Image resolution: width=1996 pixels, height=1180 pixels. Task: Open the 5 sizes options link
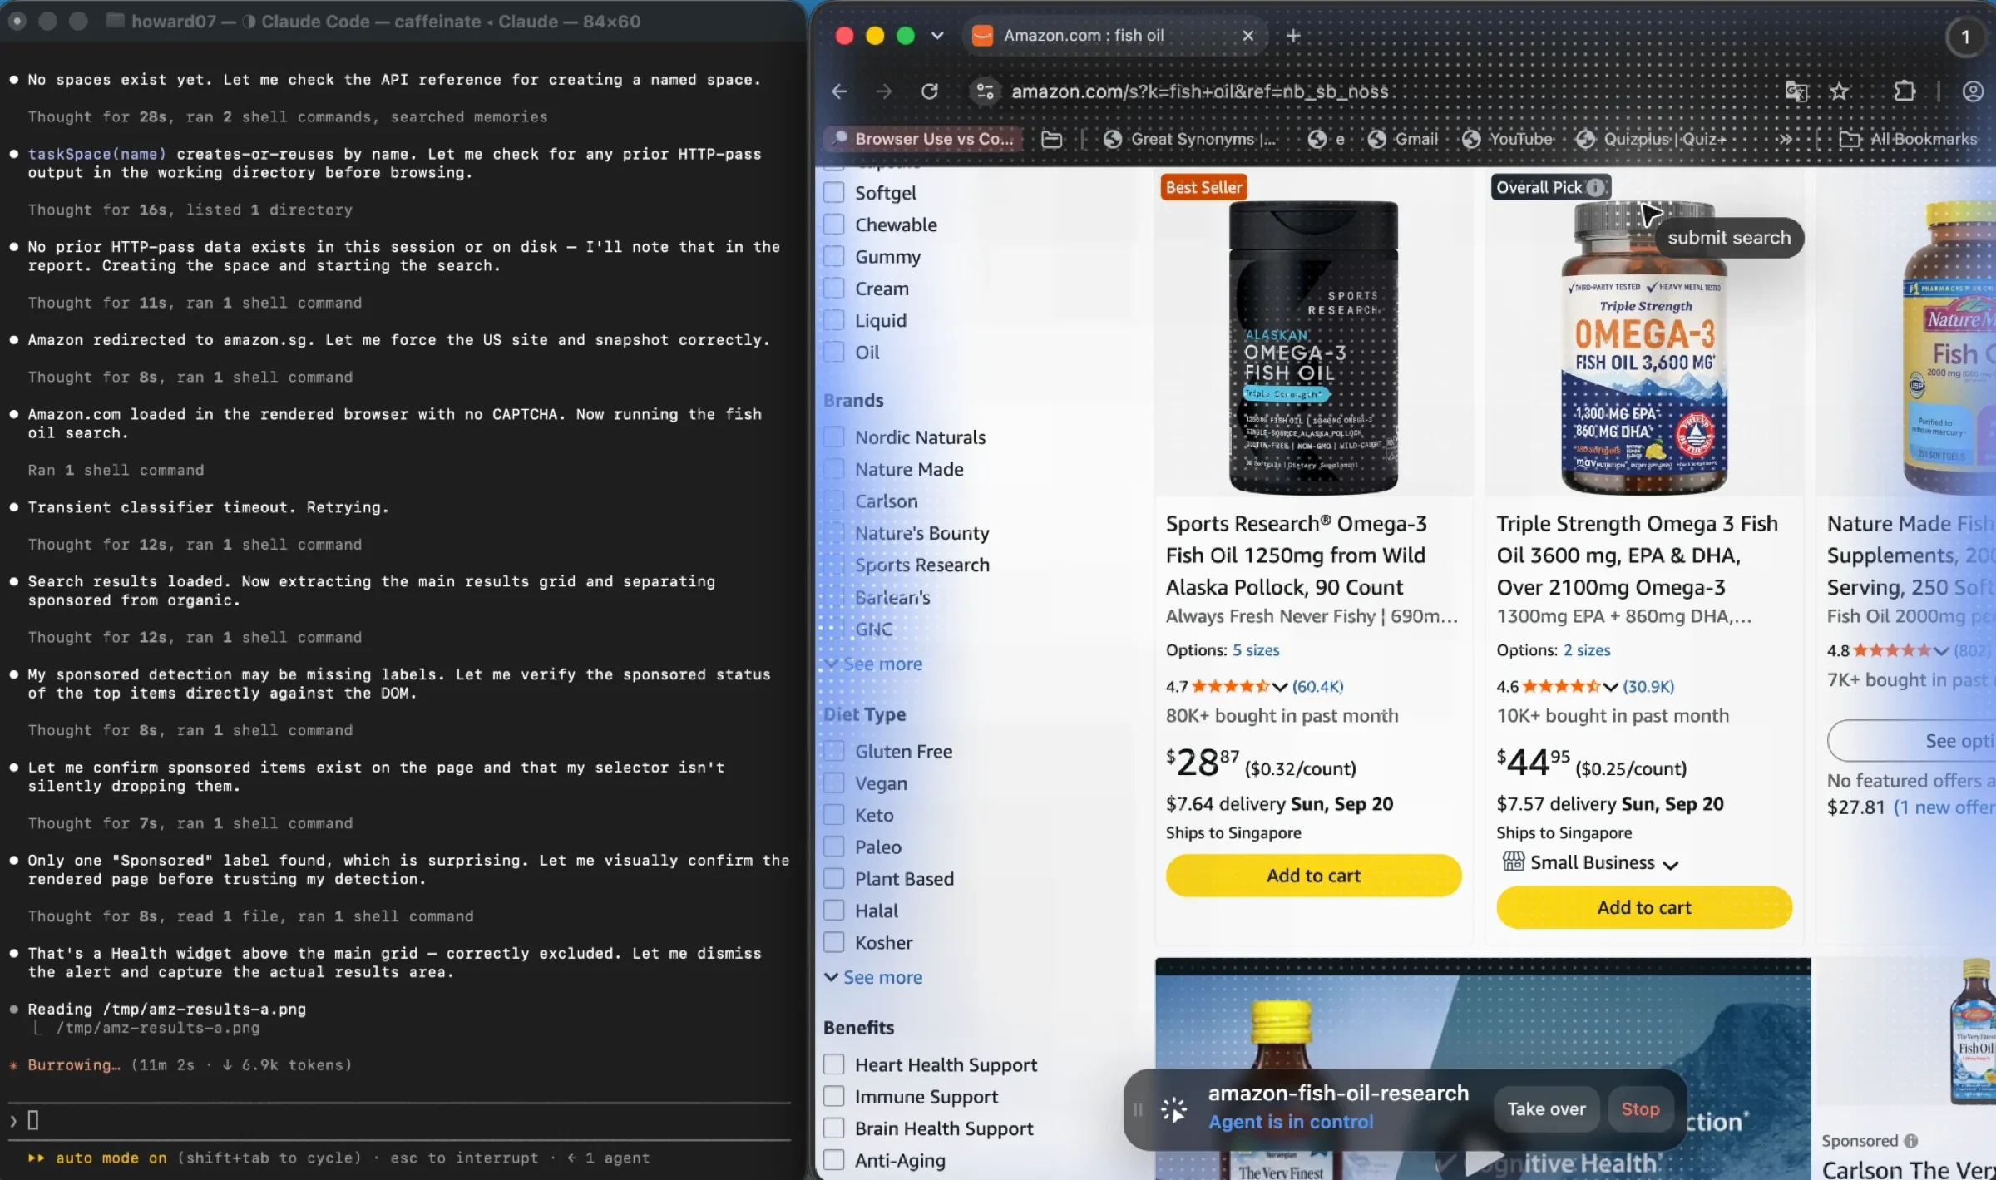[1256, 650]
